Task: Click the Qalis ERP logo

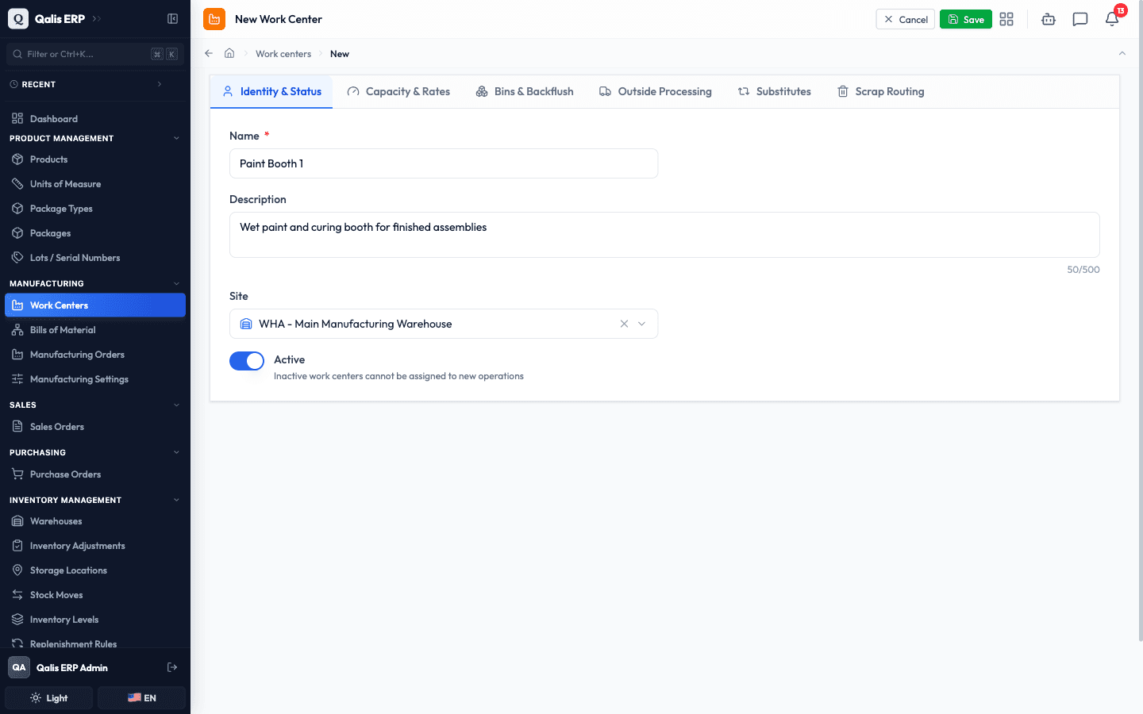Action: tap(18, 18)
